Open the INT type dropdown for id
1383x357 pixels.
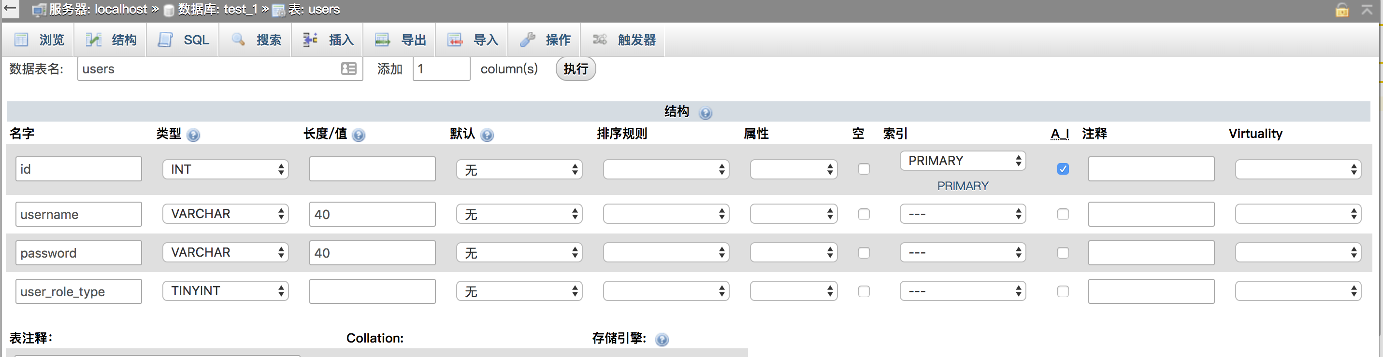pos(226,169)
